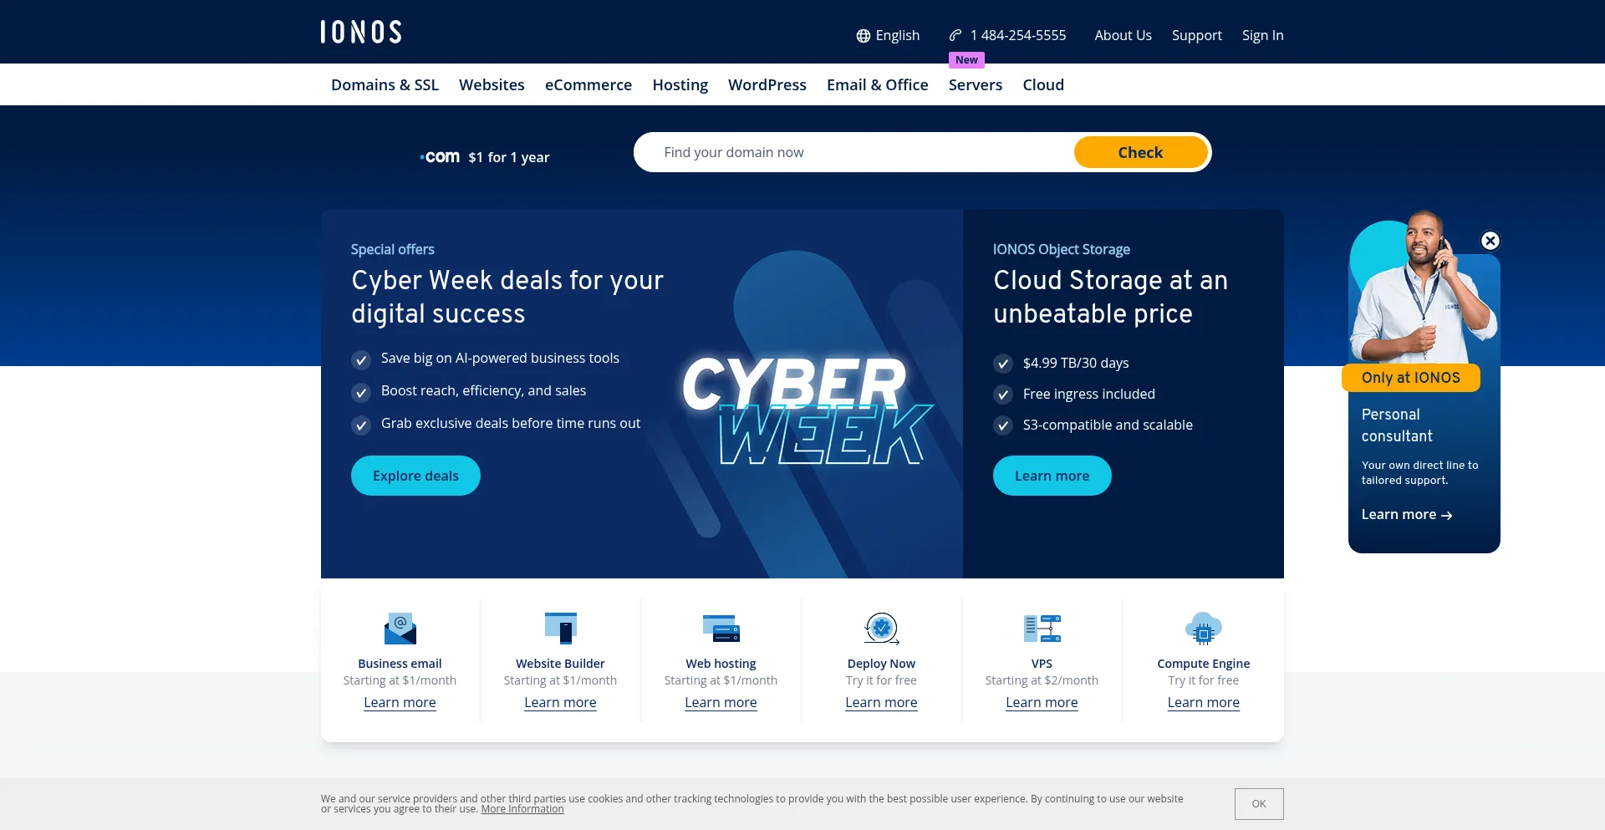Click the IONOS logo
1605x830 pixels.
(x=360, y=33)
